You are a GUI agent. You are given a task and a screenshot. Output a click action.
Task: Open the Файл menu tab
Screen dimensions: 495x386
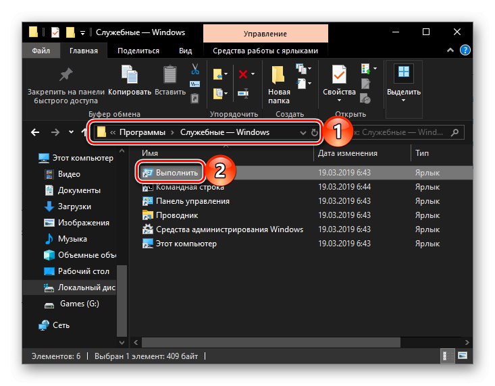41,51
